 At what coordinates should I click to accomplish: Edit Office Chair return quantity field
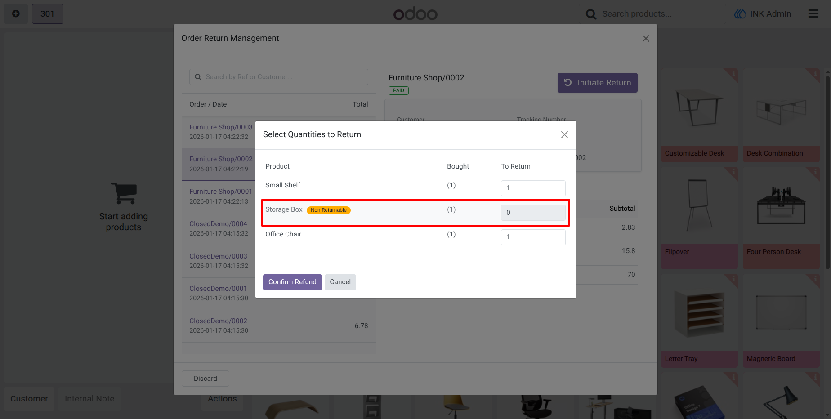pos(533,237)
